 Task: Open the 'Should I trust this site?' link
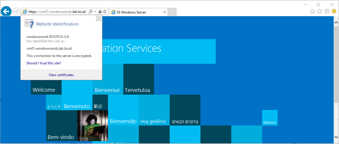(44, 63)
